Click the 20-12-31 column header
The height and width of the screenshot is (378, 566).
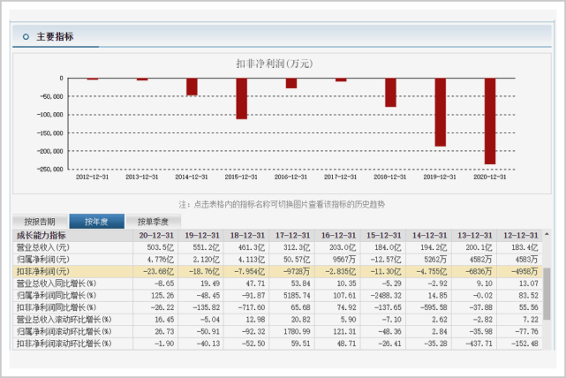[x=156, y=236]
